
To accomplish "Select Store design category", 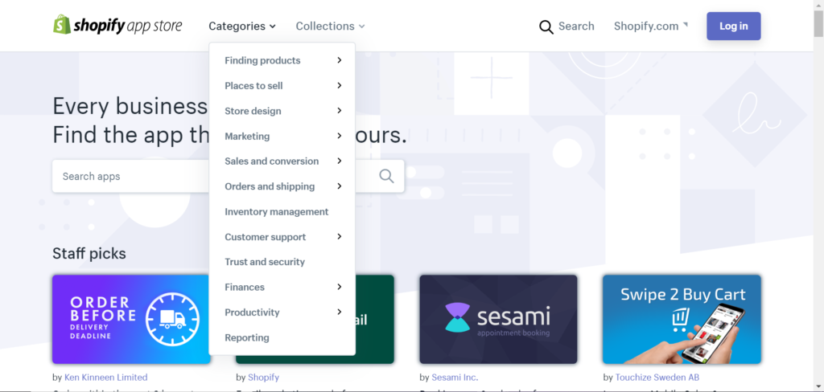I will (253, 111).
